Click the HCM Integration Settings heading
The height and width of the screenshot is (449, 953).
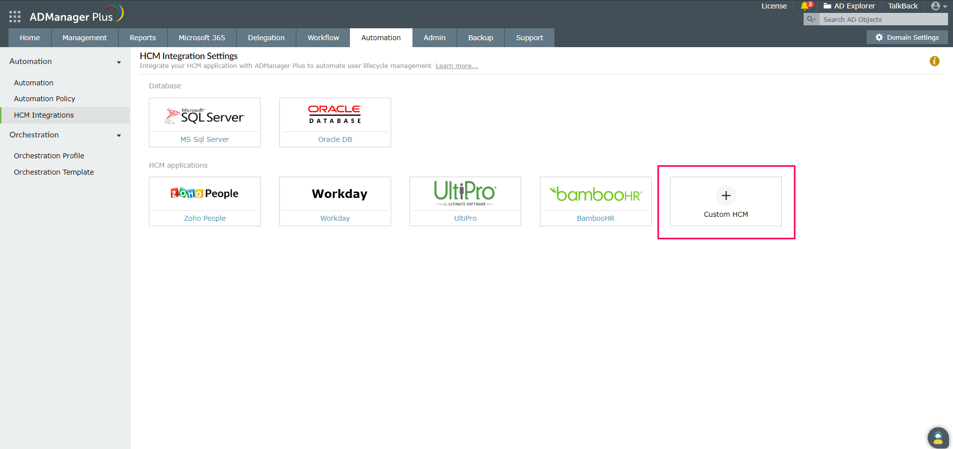coord(189,56)
